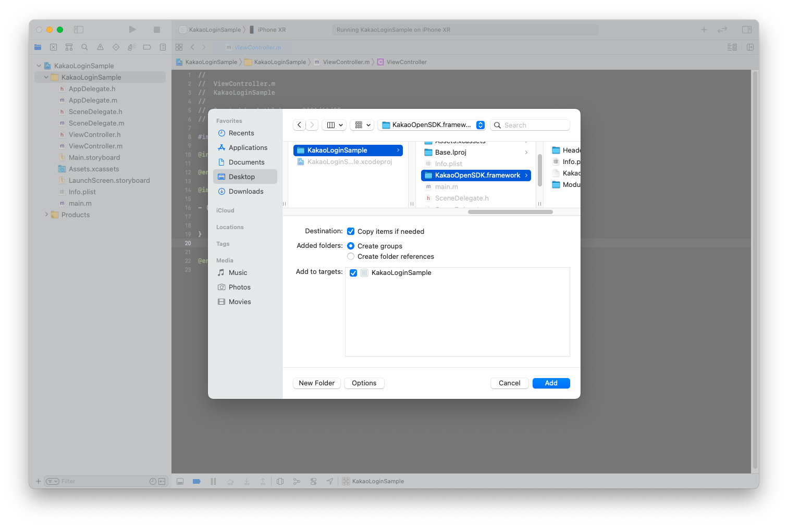Select AppDelegate.h in project navigator
Image resolution: width=788 pixels, height=527 pixels.
100,89
